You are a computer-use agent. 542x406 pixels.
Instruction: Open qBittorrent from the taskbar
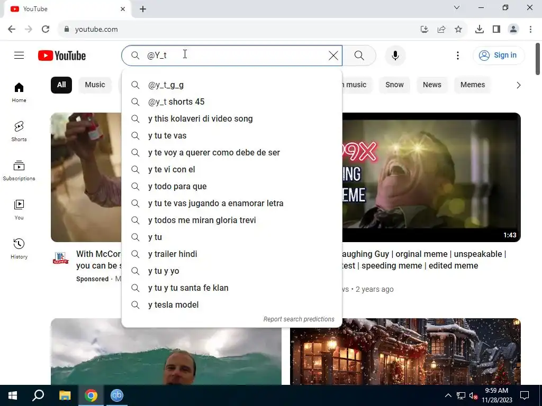pos(117,395)
